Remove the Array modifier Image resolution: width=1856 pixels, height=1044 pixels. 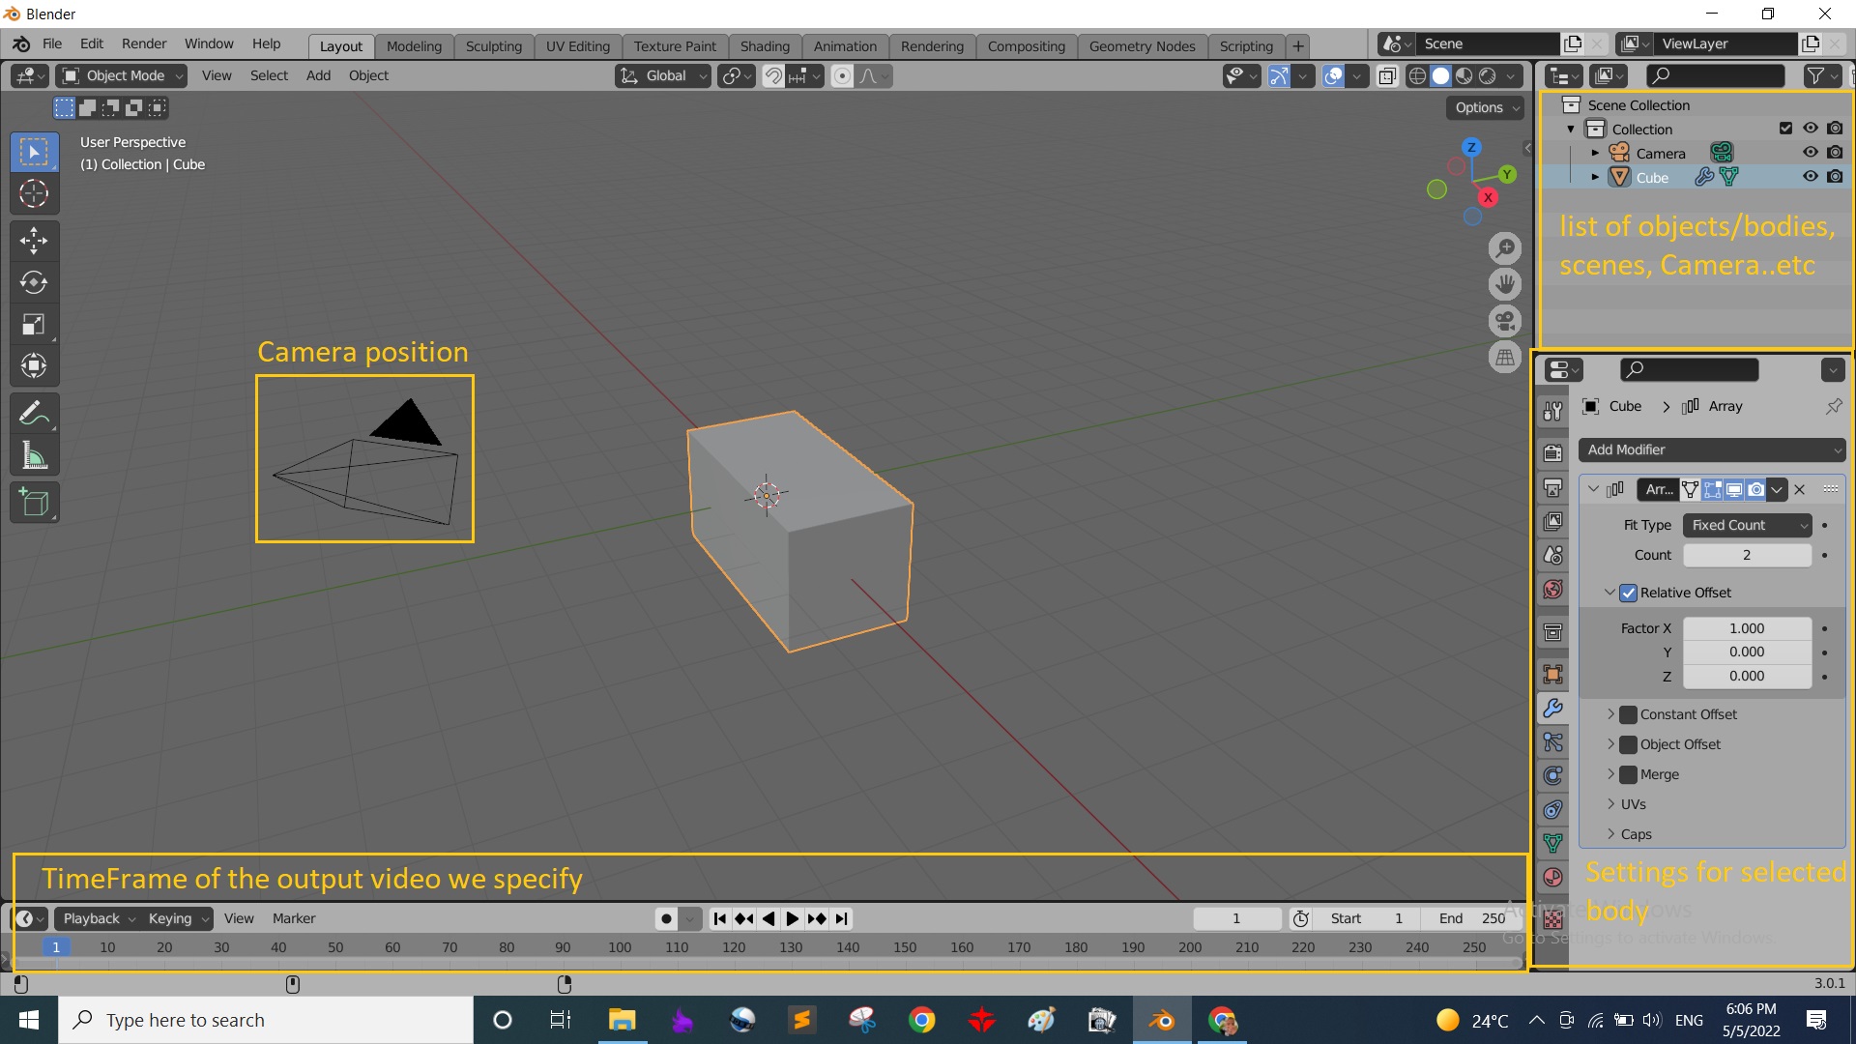1800,489
